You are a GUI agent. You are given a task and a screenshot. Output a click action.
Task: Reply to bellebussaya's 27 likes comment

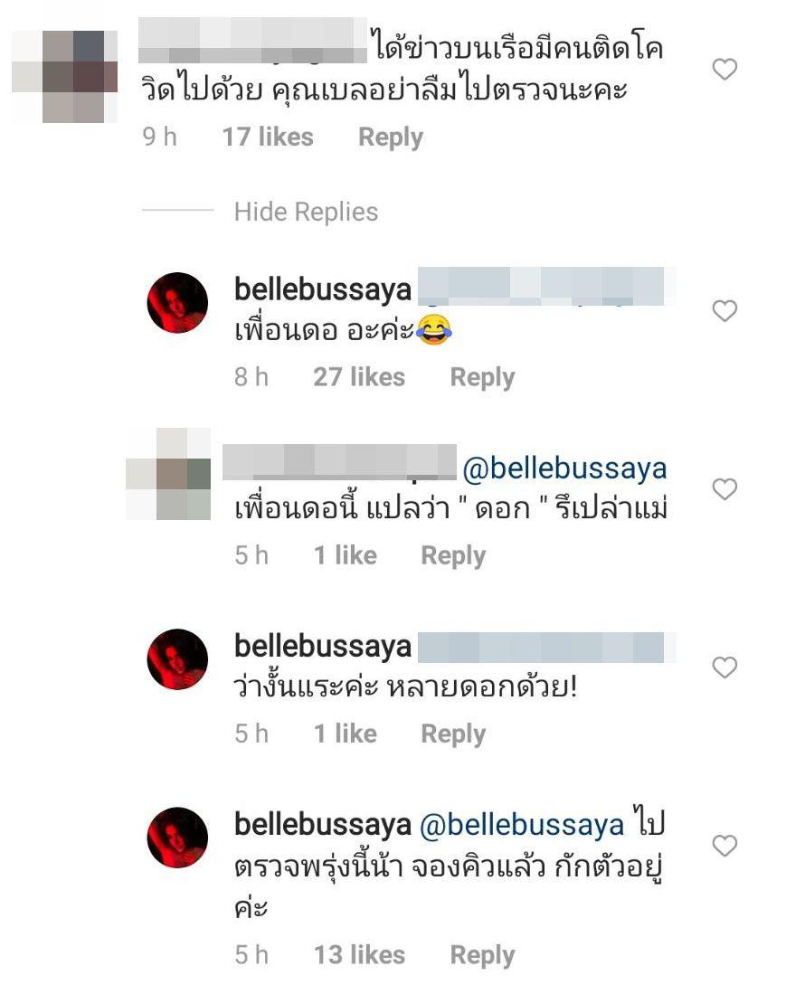(x=482, y=377)
